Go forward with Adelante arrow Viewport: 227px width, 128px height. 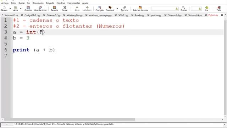click(x=88, y=9)
